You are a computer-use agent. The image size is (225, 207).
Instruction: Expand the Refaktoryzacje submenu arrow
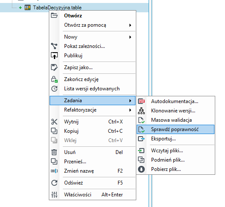130,110
